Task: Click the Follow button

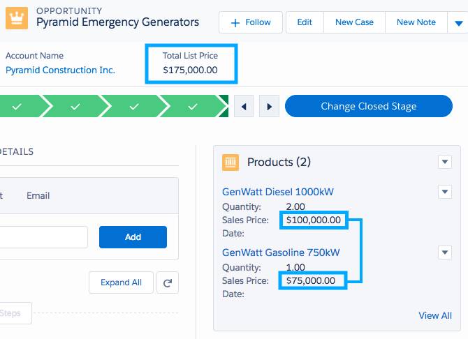Action: pyautogui.click(x=251, y=22)
